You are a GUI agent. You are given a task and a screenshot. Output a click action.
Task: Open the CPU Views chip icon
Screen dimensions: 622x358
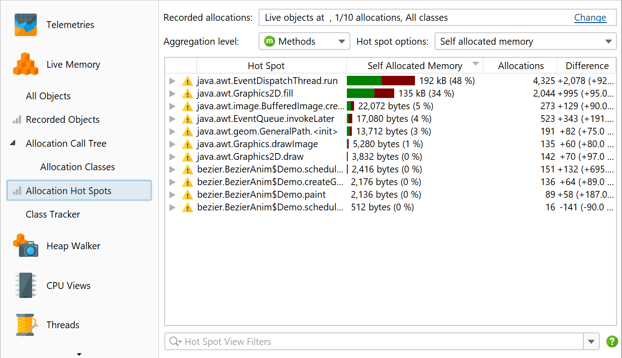tap(25, 285)
